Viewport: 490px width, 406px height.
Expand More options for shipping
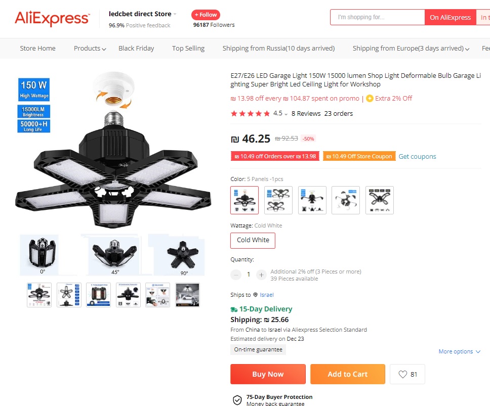[460, 351]
